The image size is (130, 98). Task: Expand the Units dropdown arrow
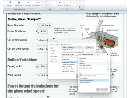[x=62, y=5]
